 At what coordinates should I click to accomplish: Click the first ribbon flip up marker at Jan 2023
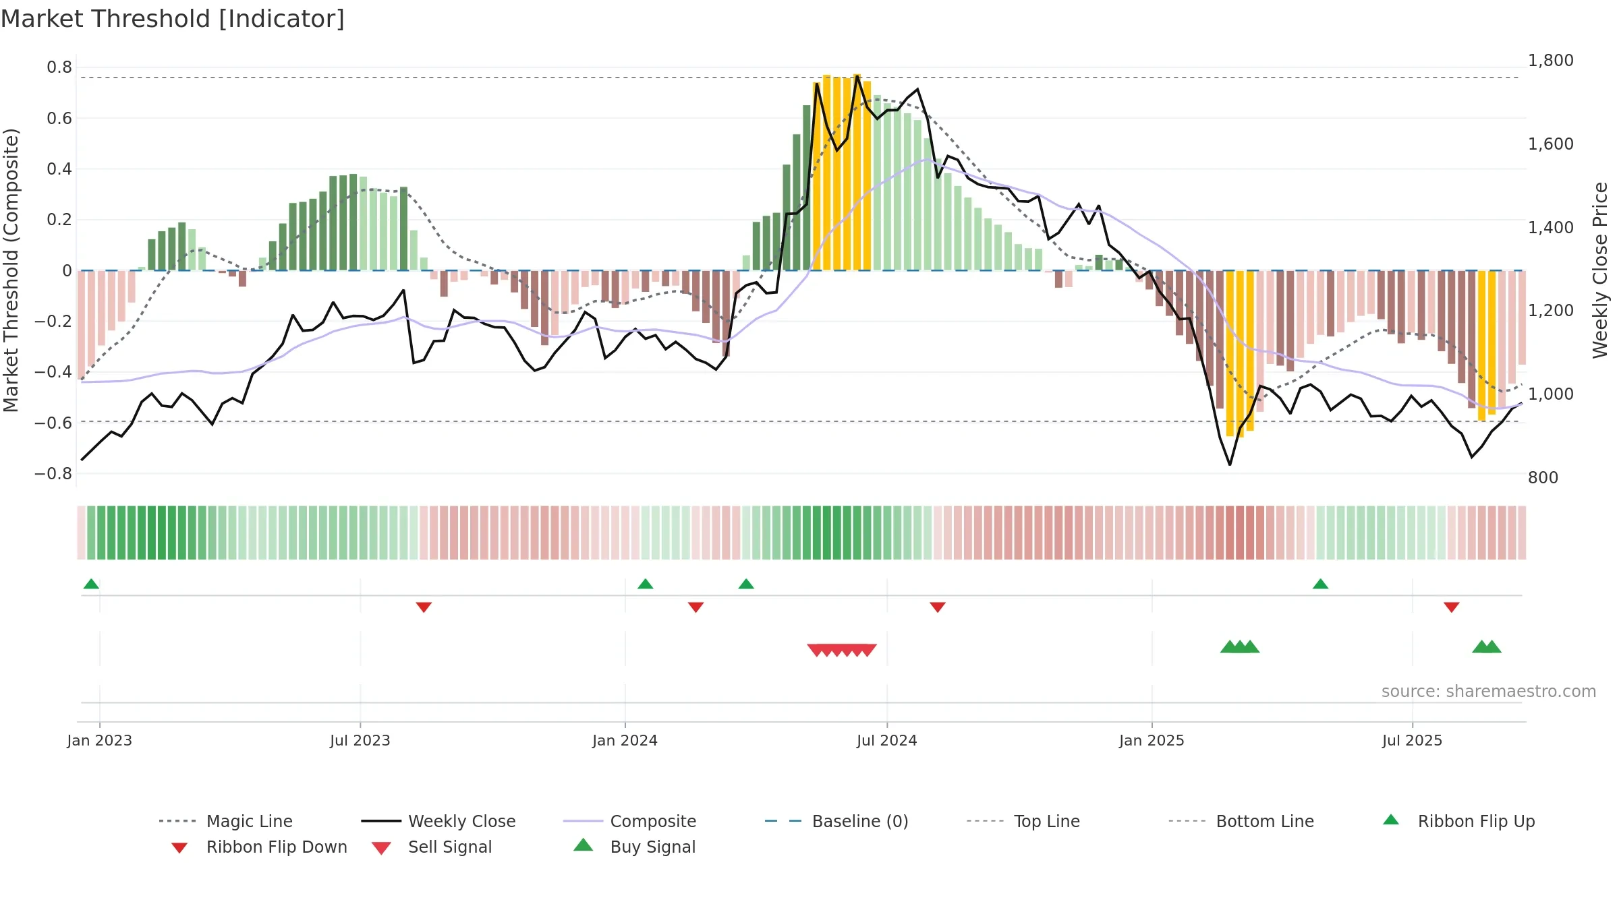(91, 584)
